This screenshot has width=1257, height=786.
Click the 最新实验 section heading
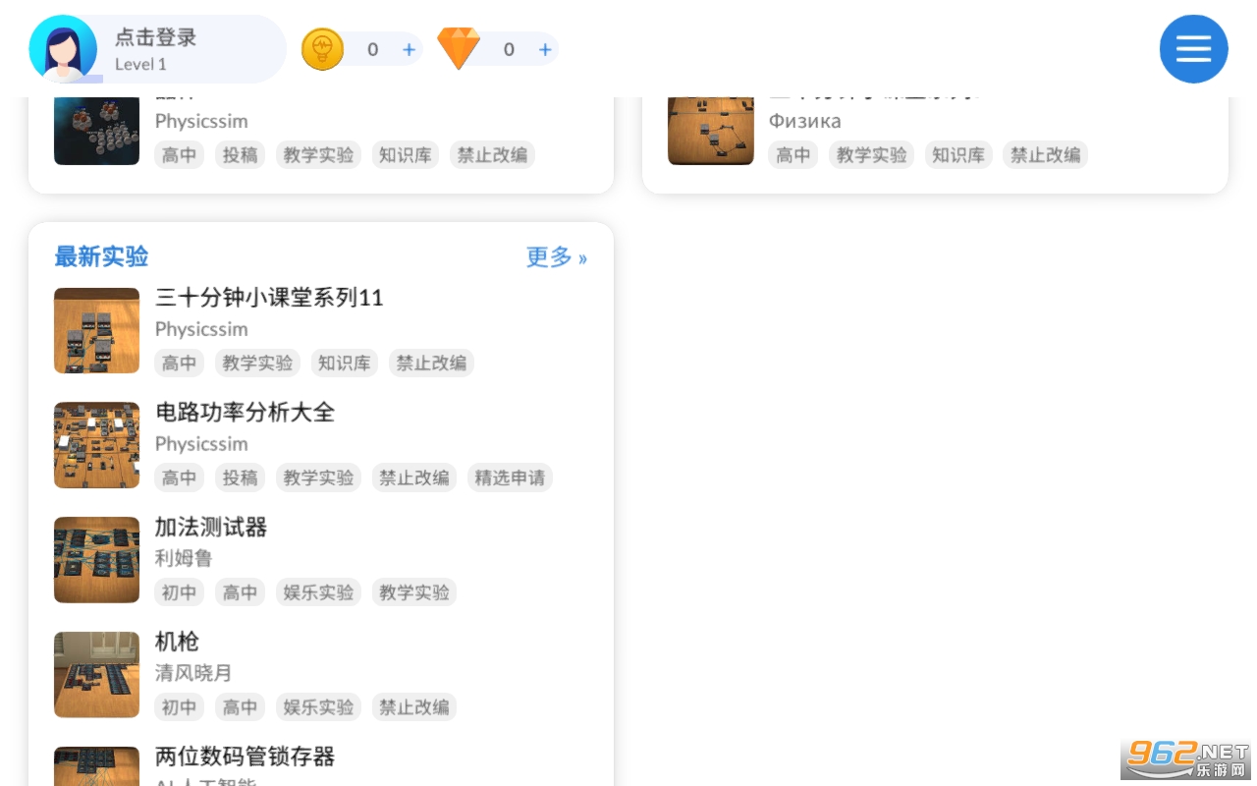tap(101, 257)
